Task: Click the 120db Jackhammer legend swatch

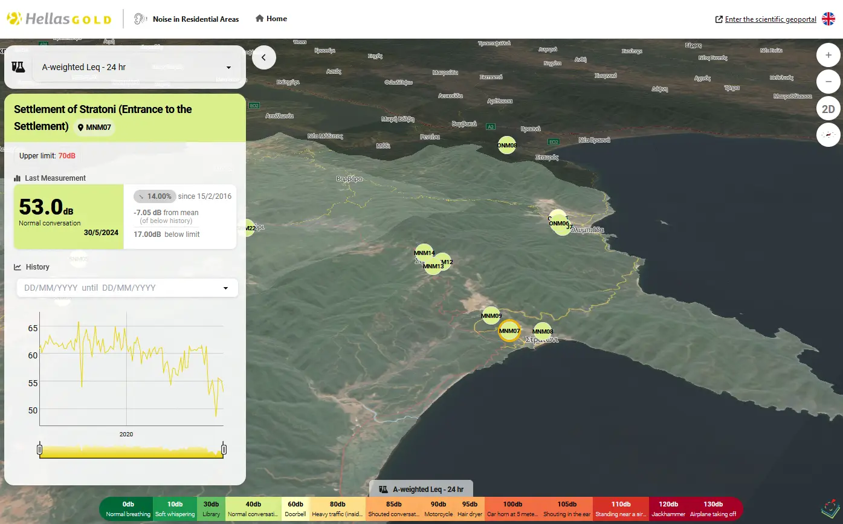Action: (668, 509)
